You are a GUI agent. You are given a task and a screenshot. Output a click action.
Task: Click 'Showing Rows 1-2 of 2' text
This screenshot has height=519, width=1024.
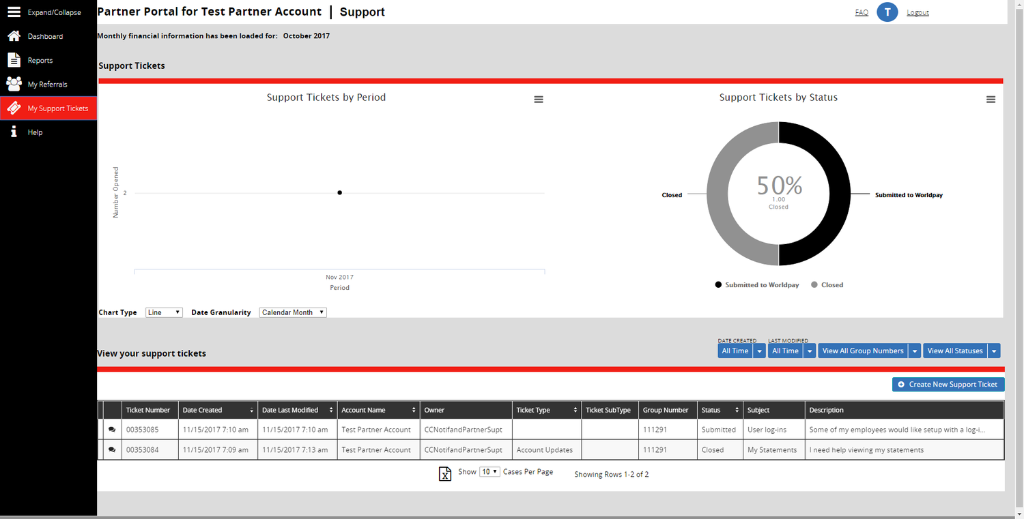[x=612, y=474]
